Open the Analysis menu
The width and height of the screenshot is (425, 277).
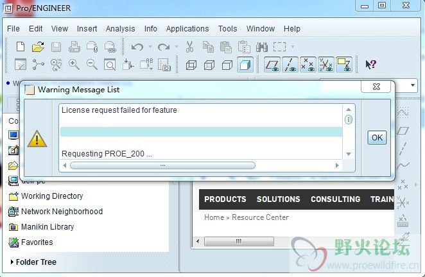click(120, 29)
